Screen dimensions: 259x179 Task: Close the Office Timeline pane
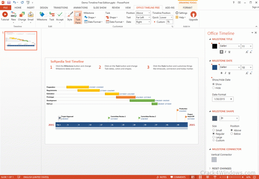coord(256,33)
